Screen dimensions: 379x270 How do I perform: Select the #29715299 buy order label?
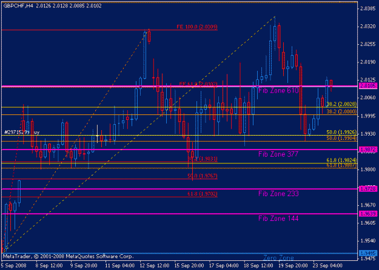pos(22,132)
